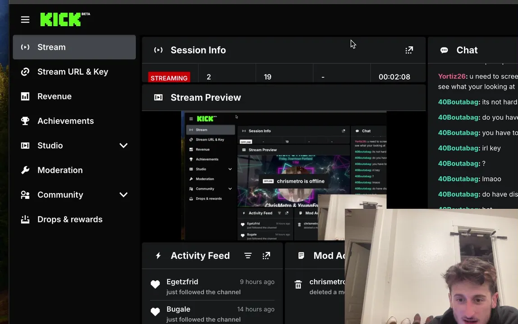Screen dimensions: 518x324
Task: Click the Session Info broadcast icon
Action: point(158,50)
